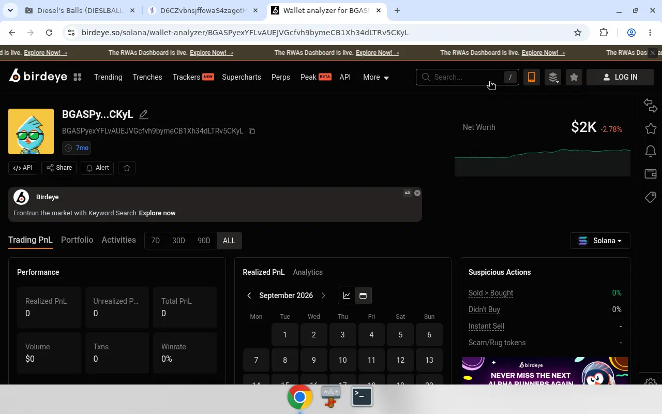Image resolution: width=662 pixels, height=414 pixels.
Task: Open the Chrome three-dot menu
Action: pyautogui.click(x=650, y=33)
